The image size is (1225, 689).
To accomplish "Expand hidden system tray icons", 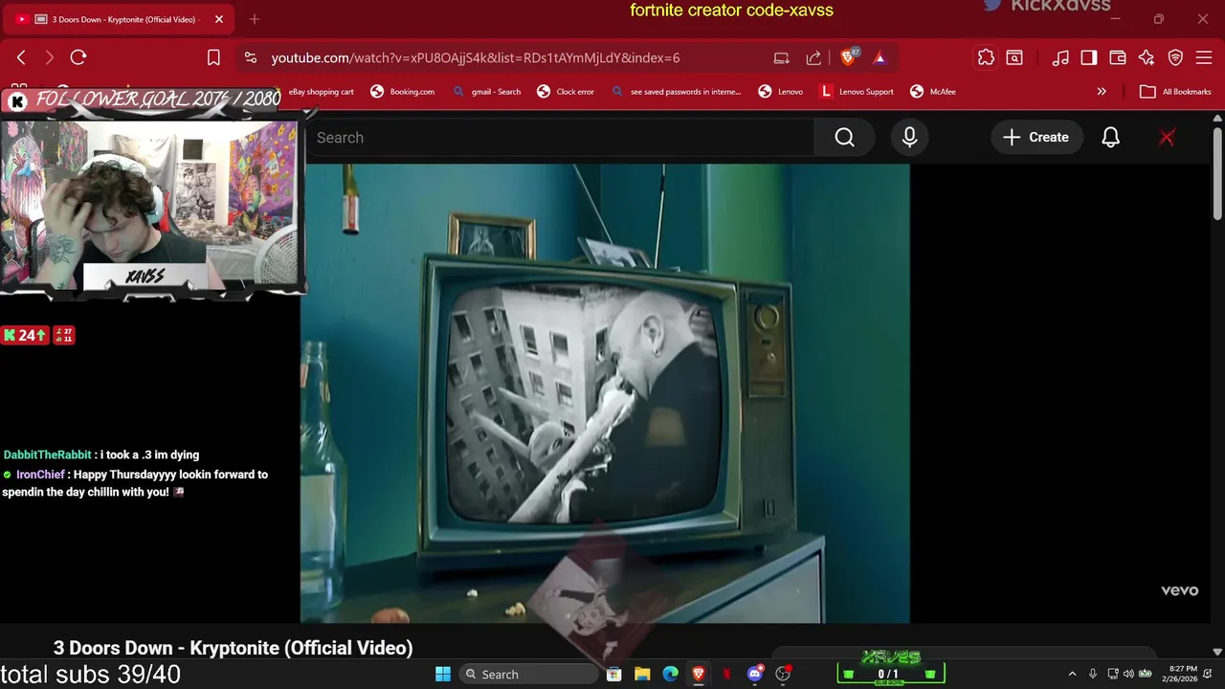I will pos(1072,674).
